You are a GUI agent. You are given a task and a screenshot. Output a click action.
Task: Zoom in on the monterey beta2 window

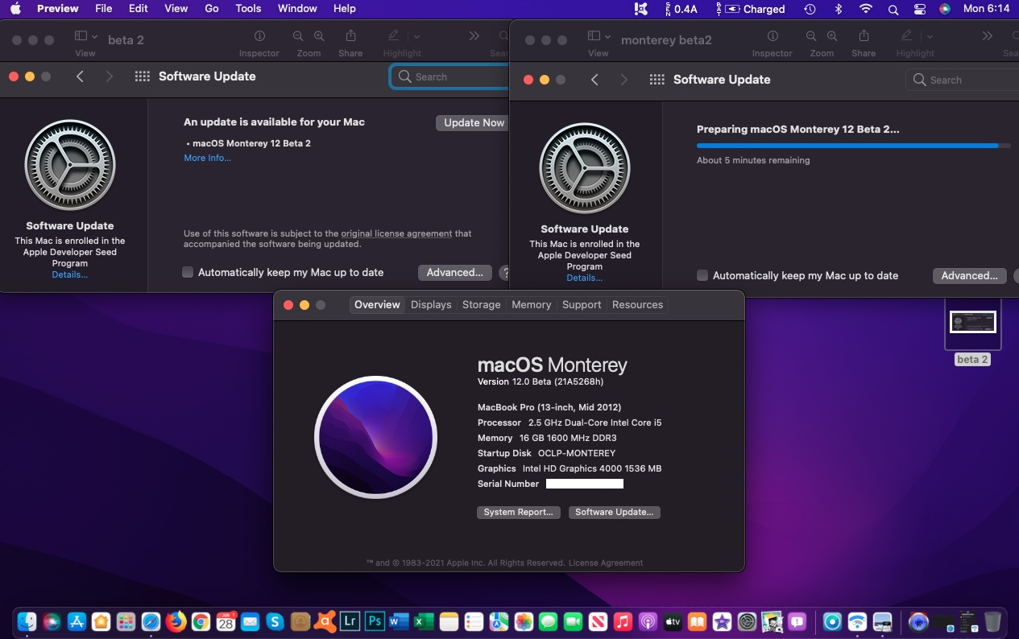[x=832, y=36]
